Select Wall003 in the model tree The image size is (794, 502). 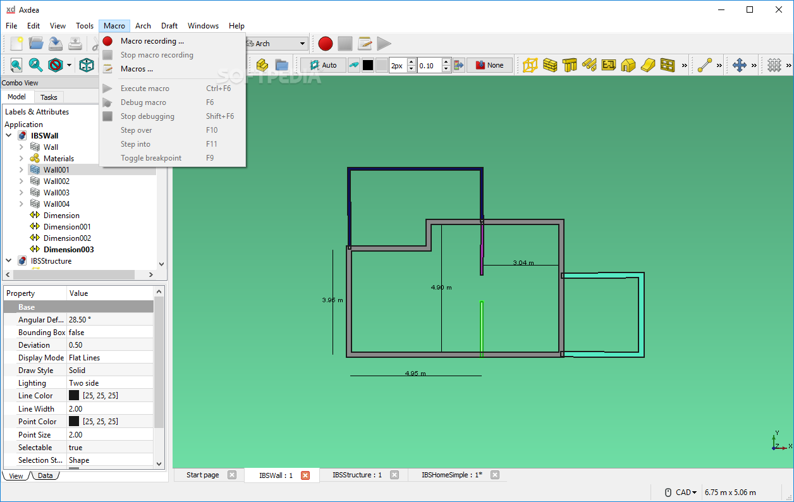point(56,192)
